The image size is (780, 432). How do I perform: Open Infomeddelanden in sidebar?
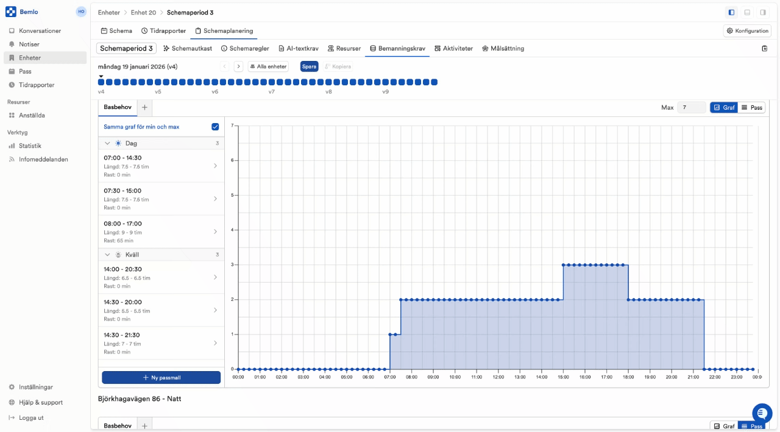point(43,159)
